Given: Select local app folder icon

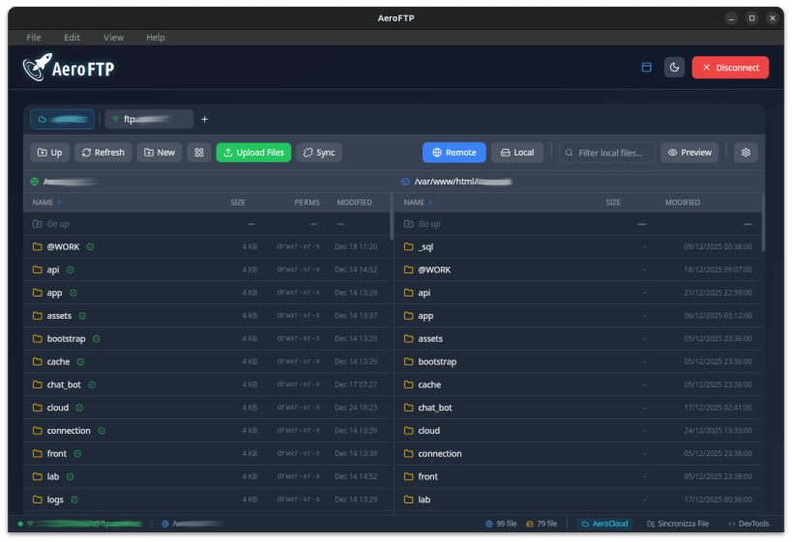Looking at the screenshot, I should pos(409,315).
